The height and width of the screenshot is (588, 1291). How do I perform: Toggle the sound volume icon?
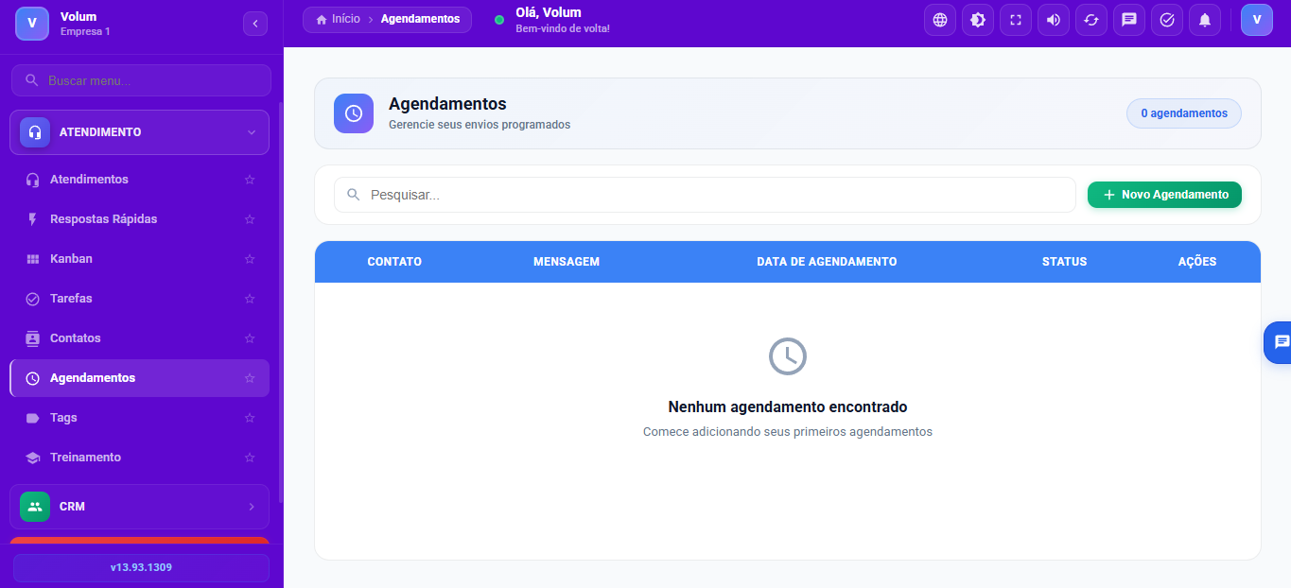pyautogui.click(x=1054, y=20)
